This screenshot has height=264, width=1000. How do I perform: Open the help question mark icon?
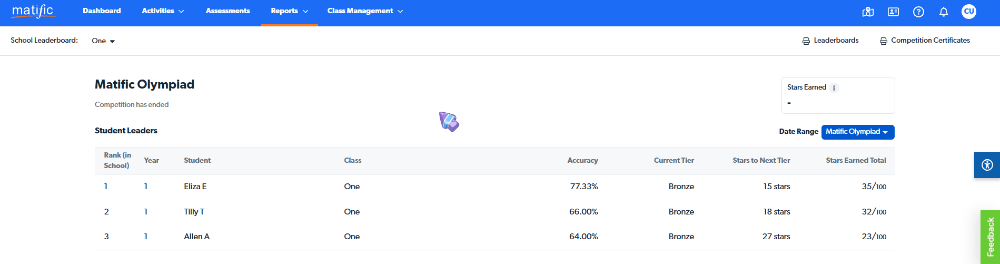(x=918, y=12)
